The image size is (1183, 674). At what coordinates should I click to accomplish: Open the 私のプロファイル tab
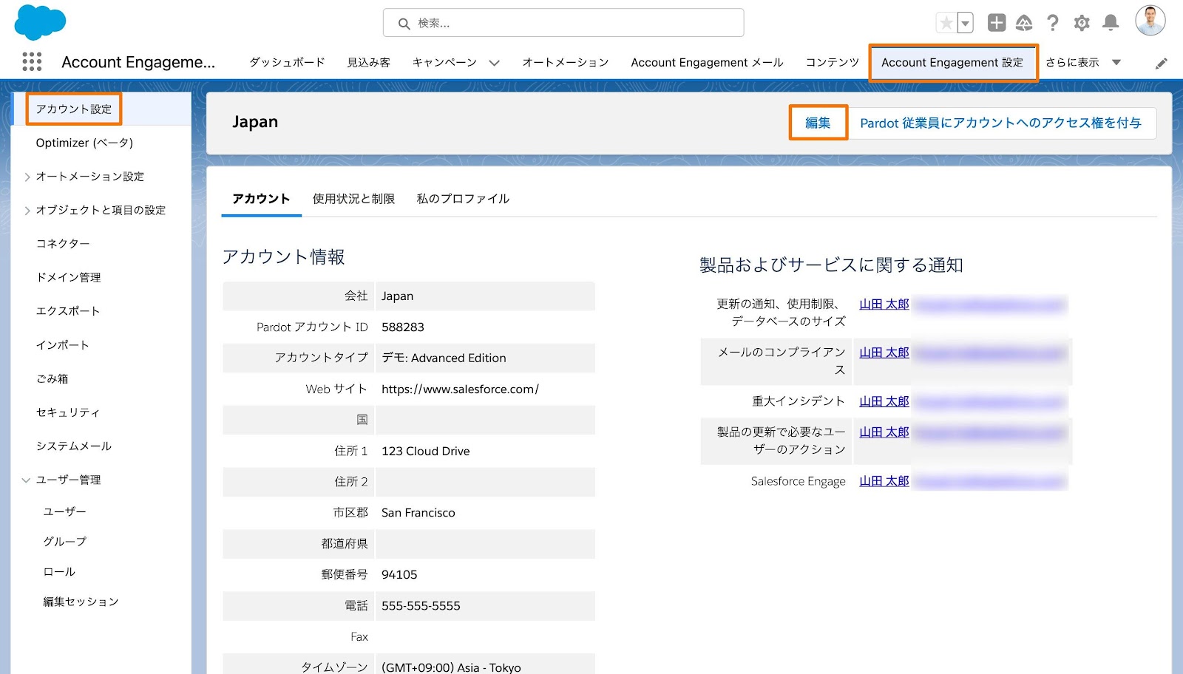(x=463, y=199)
